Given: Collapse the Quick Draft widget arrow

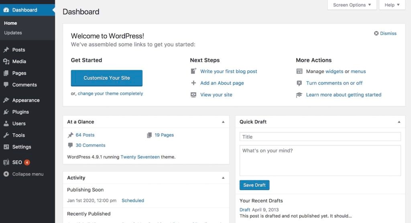Looking at the screenshot, I should 399,122.
